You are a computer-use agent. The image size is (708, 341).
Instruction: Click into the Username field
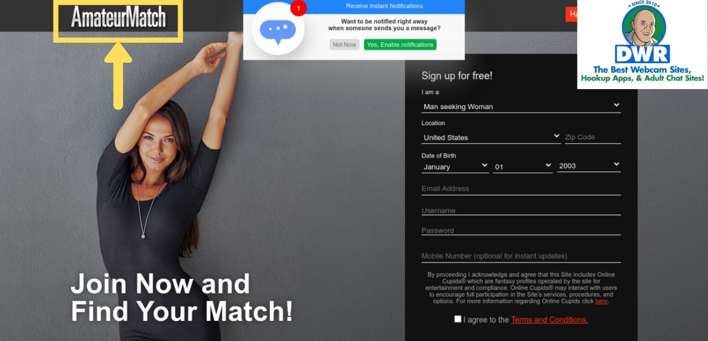coord(521,210)
